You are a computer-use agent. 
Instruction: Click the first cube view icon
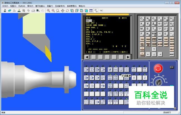pos(72,11)
